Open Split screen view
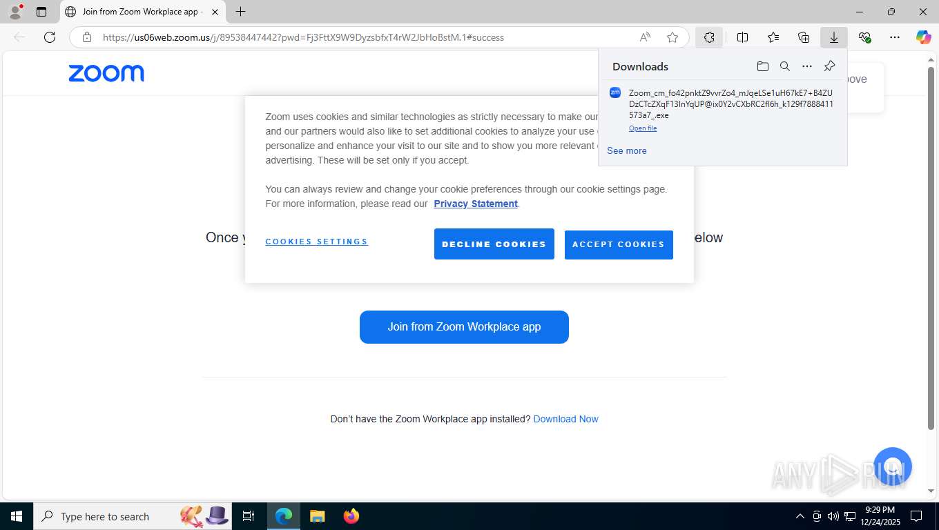The width and height of the screenshot is (939, 530). (x=743, y=37)
